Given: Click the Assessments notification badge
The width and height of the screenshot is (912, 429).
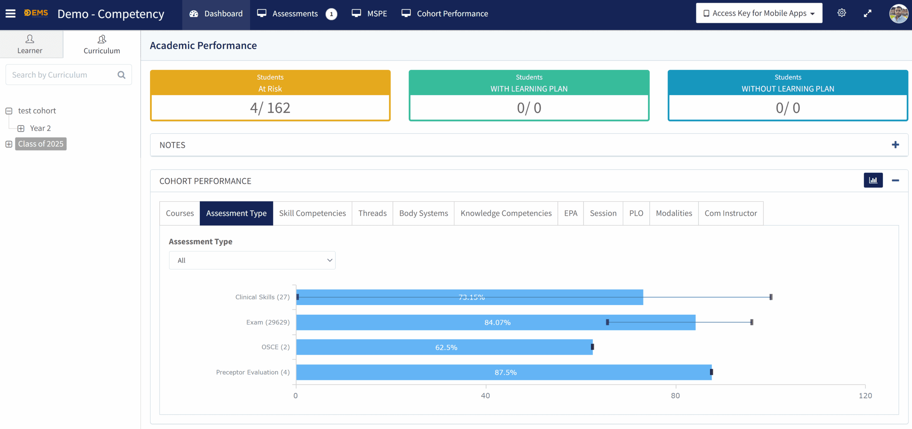Looking at the screenshot, I should point(331,14).
